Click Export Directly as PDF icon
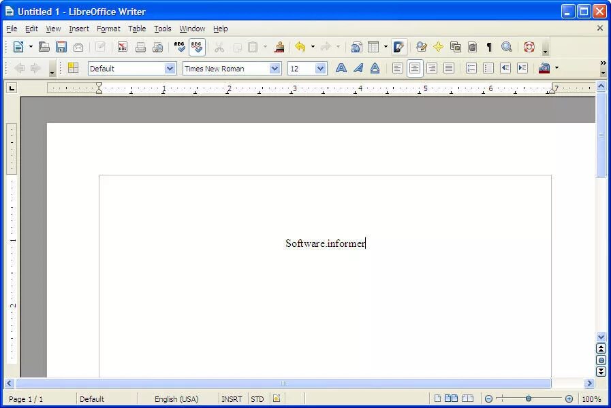Screen dimensions: 611x408 pos(123,47)
